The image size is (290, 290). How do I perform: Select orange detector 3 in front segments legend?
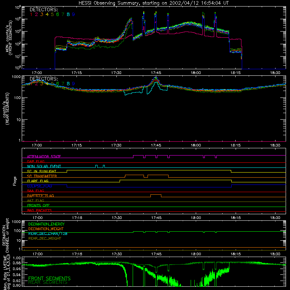(x=42, y=14)
